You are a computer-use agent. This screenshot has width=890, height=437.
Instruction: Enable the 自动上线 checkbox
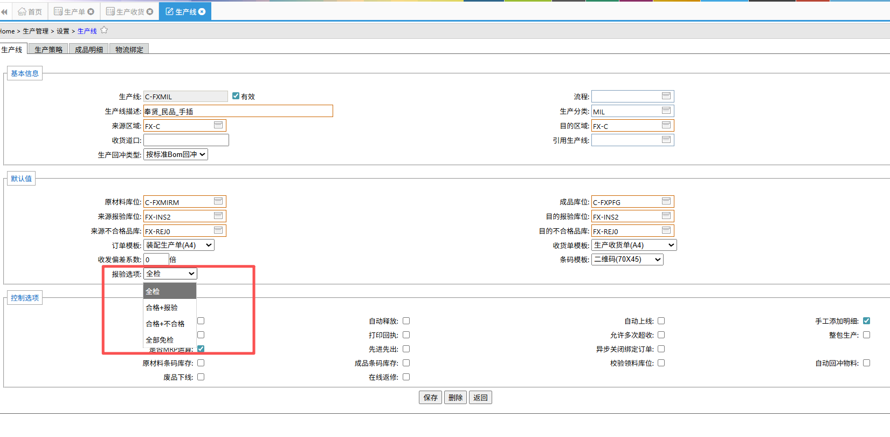coord(661,320)
